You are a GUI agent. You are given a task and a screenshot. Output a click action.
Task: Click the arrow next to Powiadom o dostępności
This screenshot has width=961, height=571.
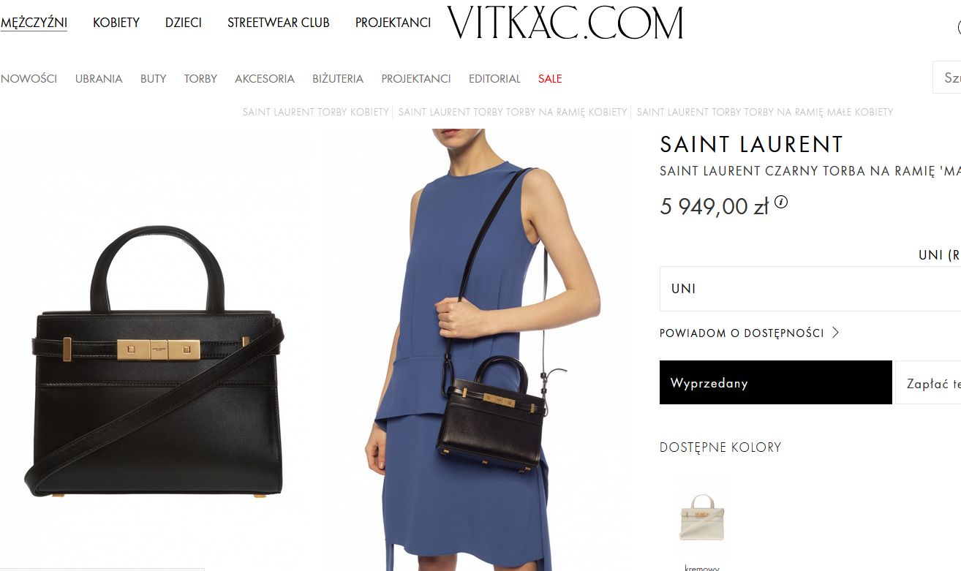(x=835, y=333)
